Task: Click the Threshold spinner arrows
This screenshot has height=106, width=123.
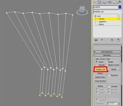Action: click(119, 103)
